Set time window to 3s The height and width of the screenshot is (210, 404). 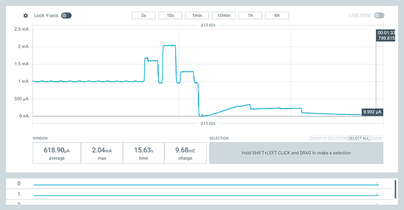[x=143, y=15]
